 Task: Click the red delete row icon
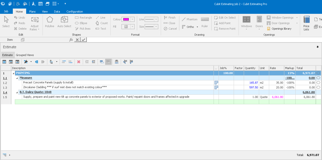coord(79,62)
